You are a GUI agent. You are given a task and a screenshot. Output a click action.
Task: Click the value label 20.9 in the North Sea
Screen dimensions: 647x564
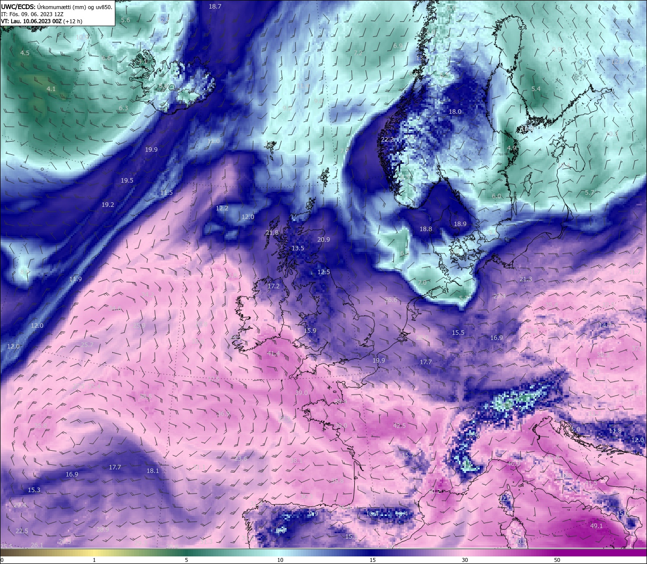pyautogui.click(x=323, y=240)
